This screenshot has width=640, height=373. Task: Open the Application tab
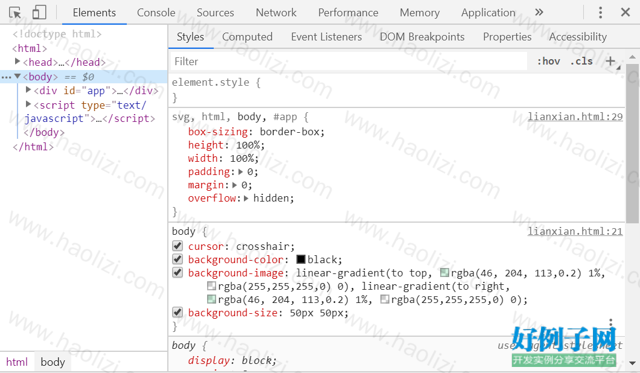488,13
